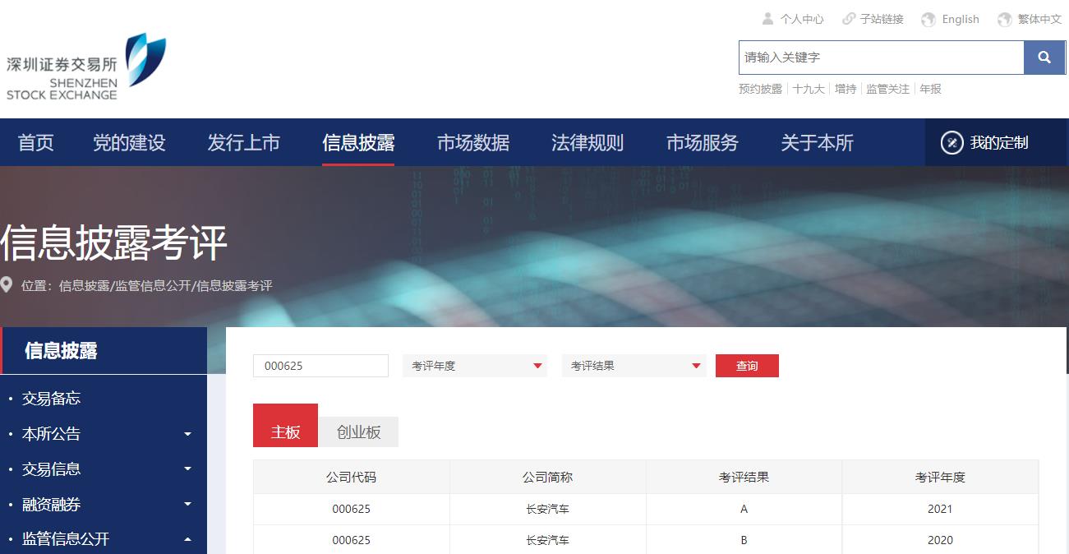Open 市场服务 navigation menu
Image resolution: width=1069 pixels, height=554 pixels.
703,142
